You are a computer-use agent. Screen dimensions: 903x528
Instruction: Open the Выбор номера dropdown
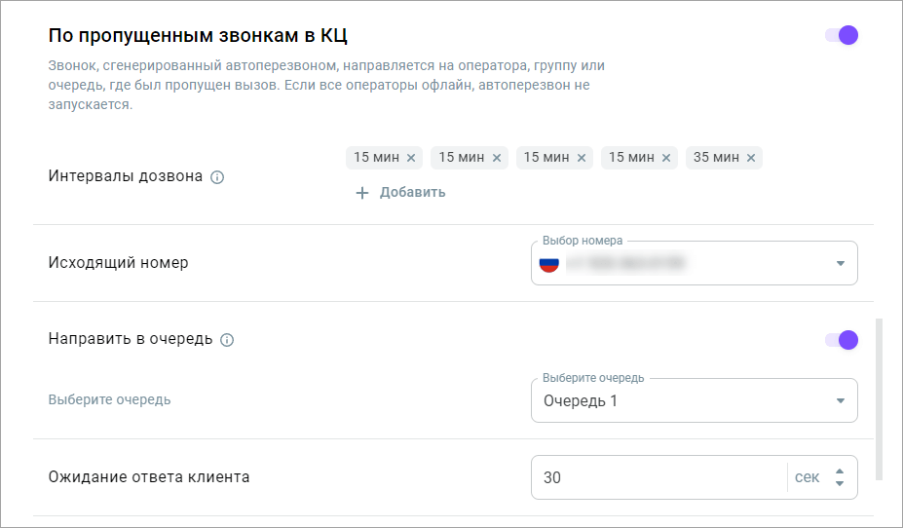tap(694, 263)
